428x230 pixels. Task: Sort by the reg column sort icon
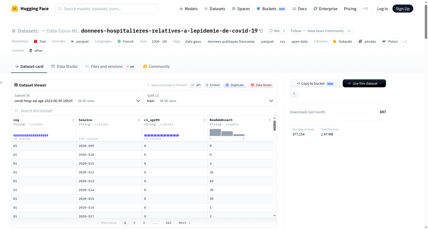tap(73, 120)
